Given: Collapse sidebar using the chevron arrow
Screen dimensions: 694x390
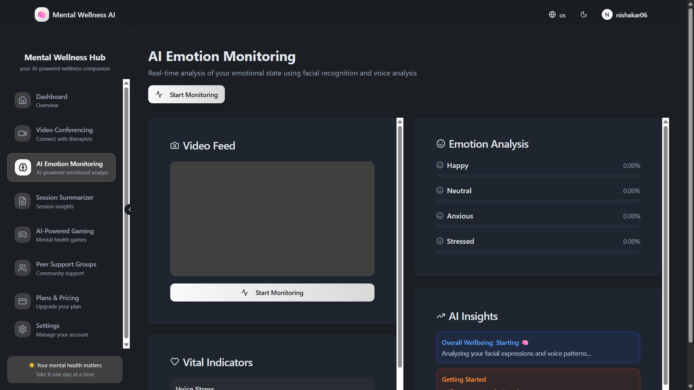Looking at the screenshot, I should click(130, 209).
